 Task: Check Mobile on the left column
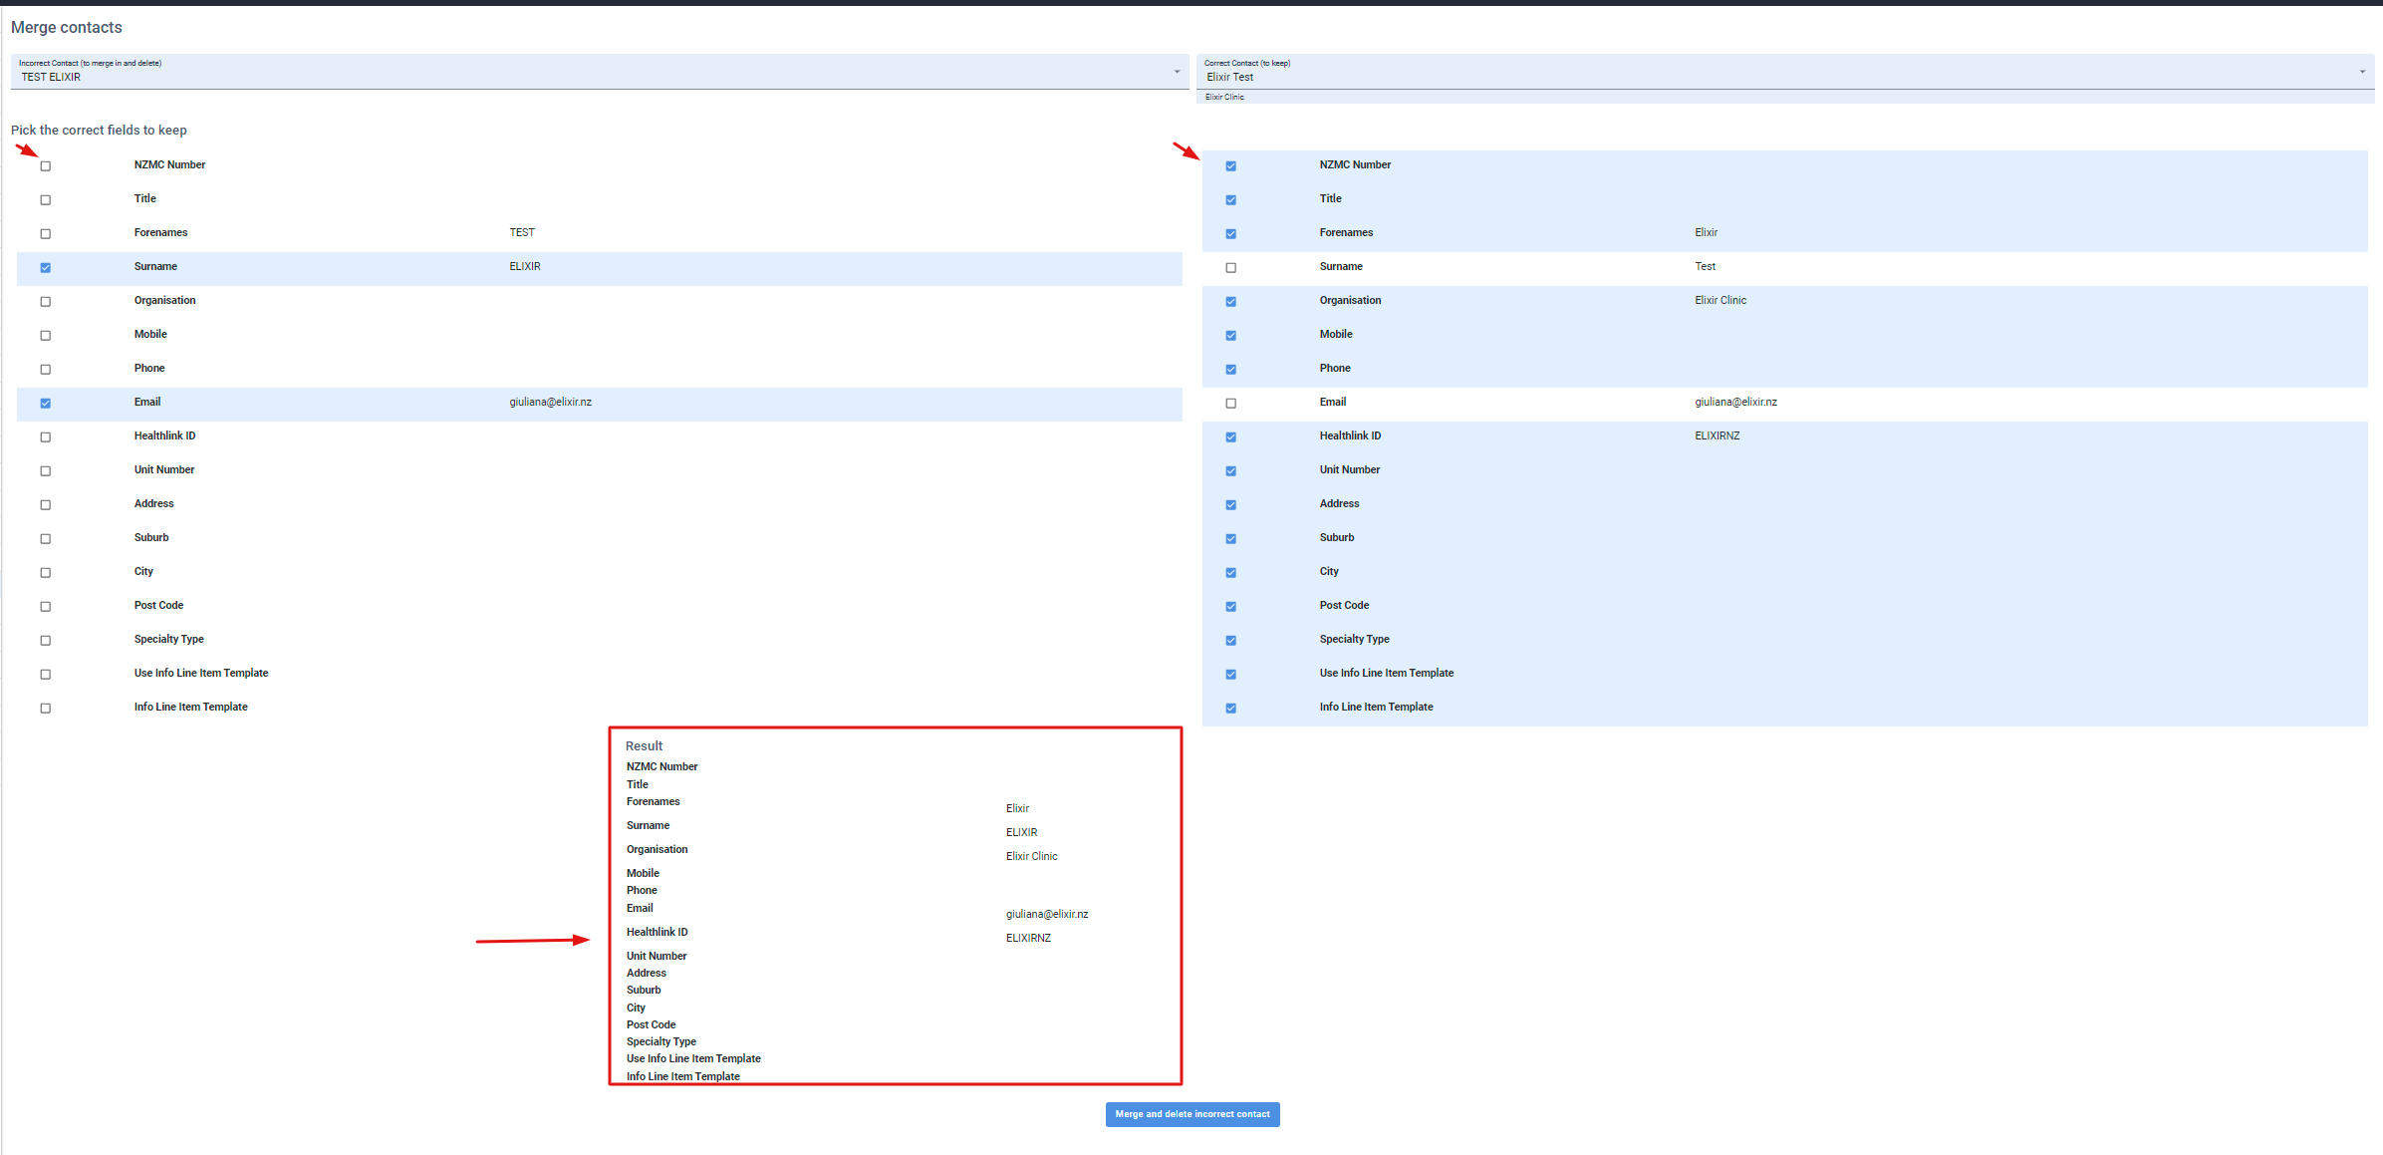click(x=45, y=335)
